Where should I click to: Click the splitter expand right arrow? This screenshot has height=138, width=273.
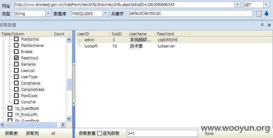73,103
